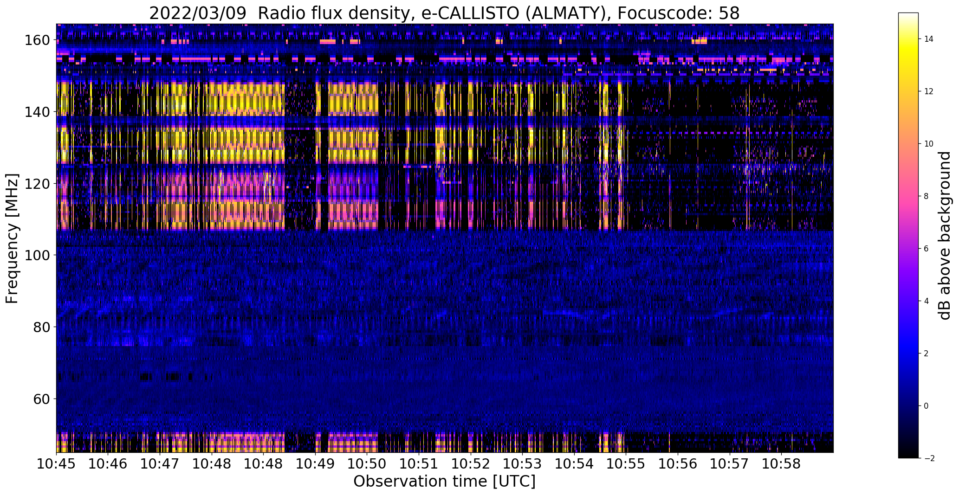Click the "dB above background" colorbar label
This screenshot has height=495, width=959.
pos(945,235)
